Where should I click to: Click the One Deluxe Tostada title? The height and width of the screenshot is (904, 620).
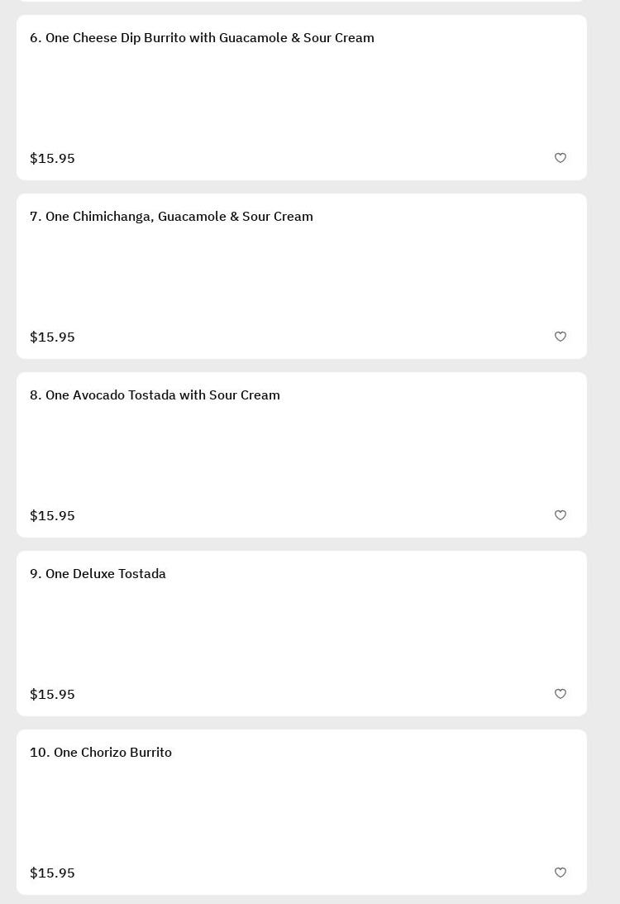click(x=98, y=574)
